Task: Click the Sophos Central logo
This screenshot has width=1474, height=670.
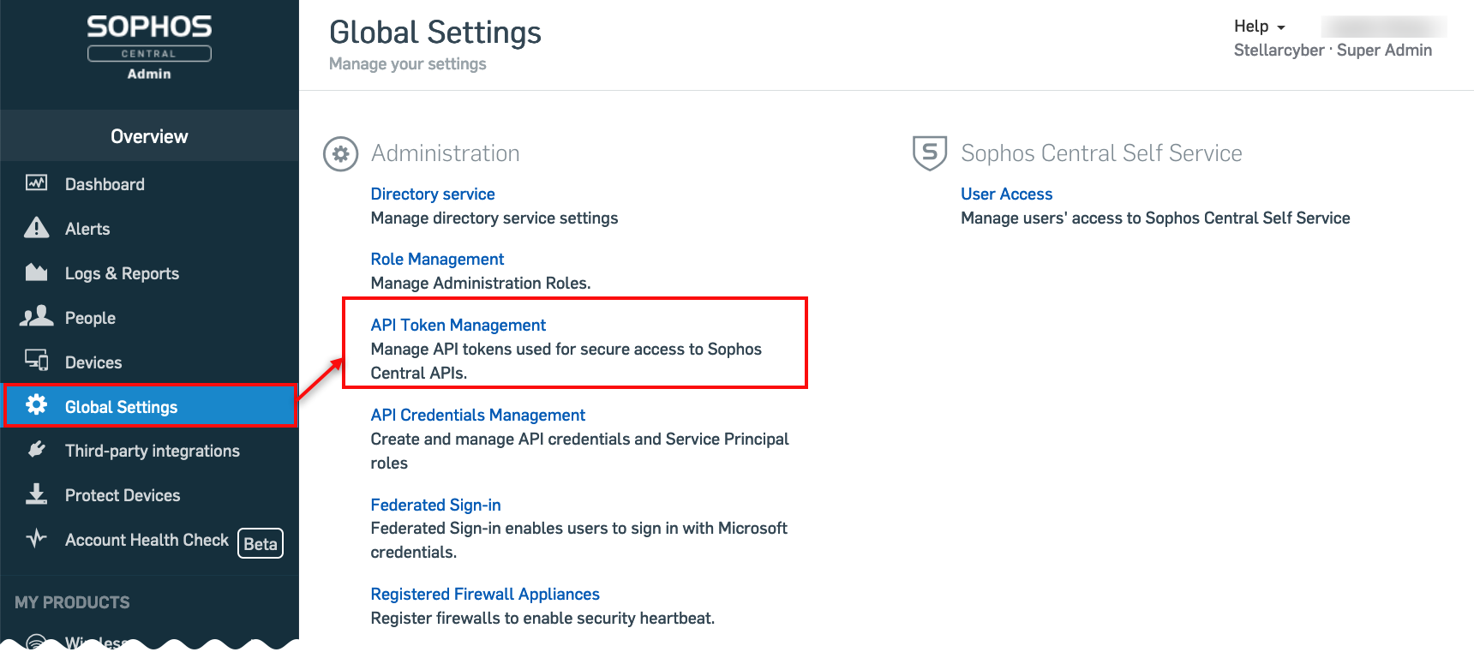Action: click(x=149, y=47)
